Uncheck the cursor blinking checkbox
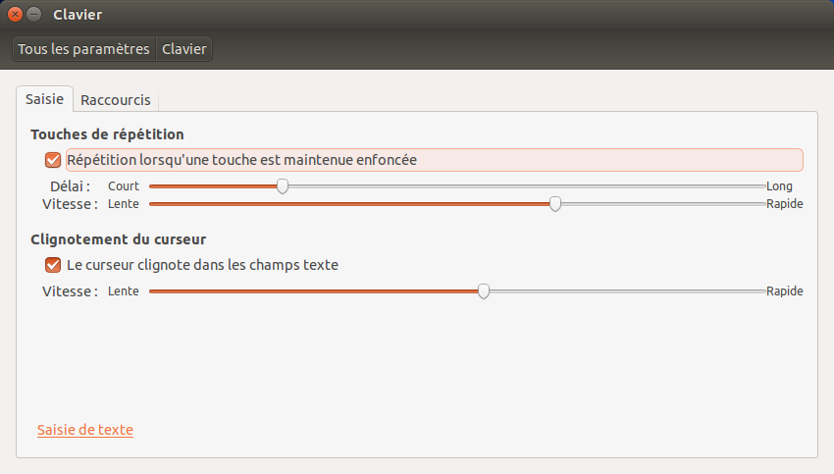 click(53, 265)
